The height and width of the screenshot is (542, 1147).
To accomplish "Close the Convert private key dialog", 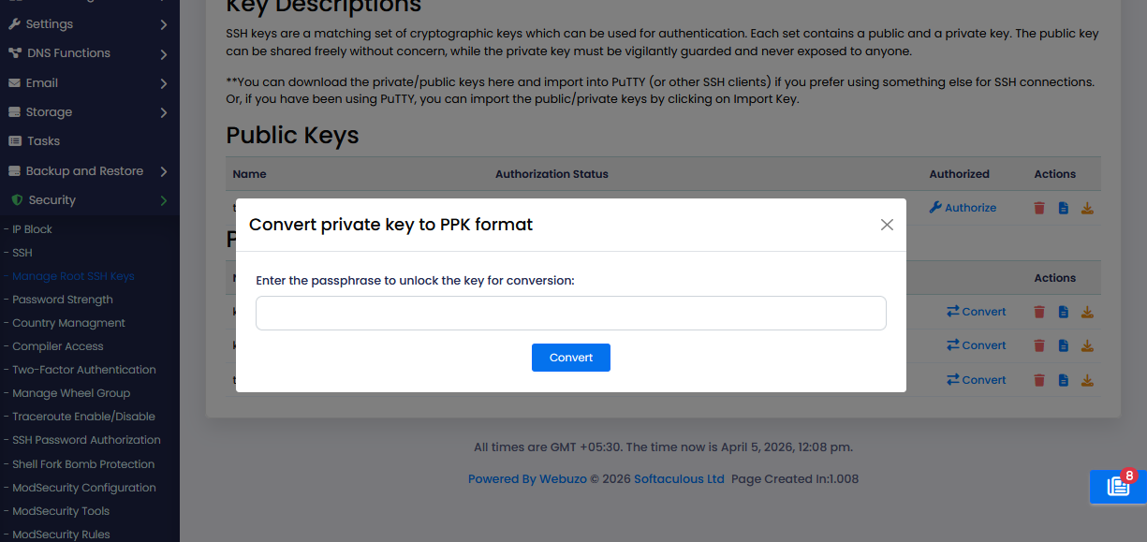I will click(887, 225).
